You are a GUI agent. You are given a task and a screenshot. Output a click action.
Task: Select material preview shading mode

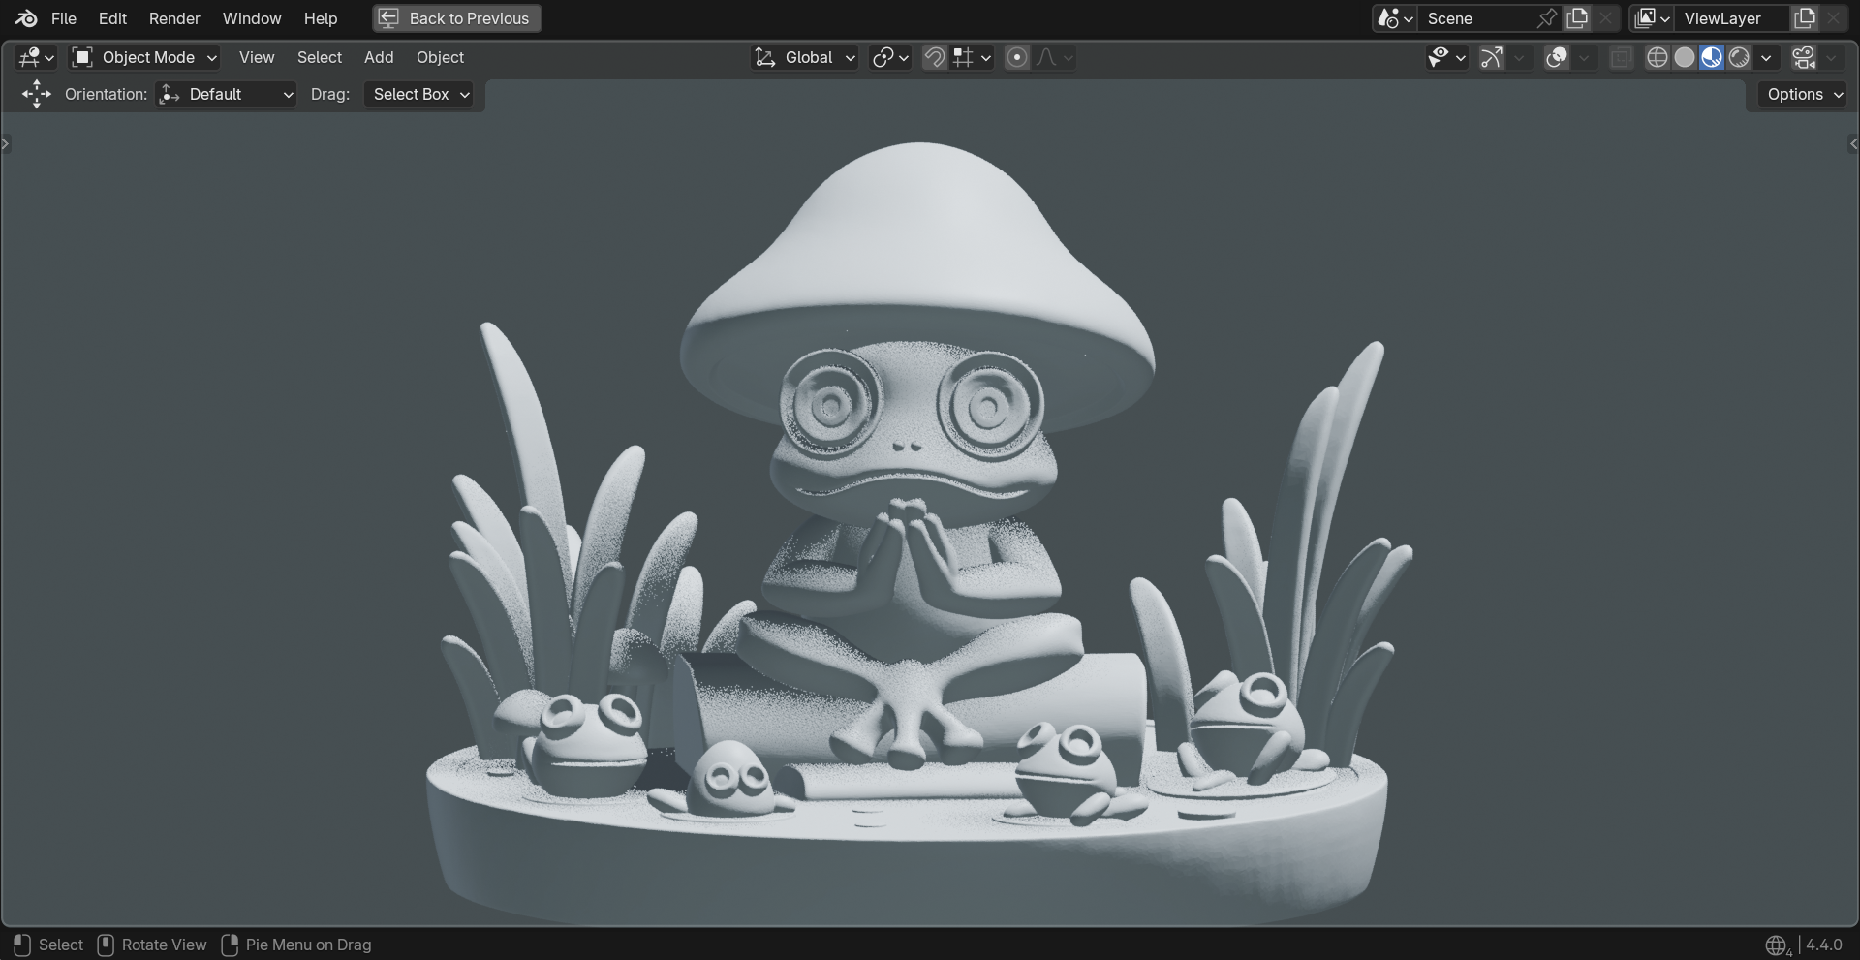click(x=1712, y=57)
